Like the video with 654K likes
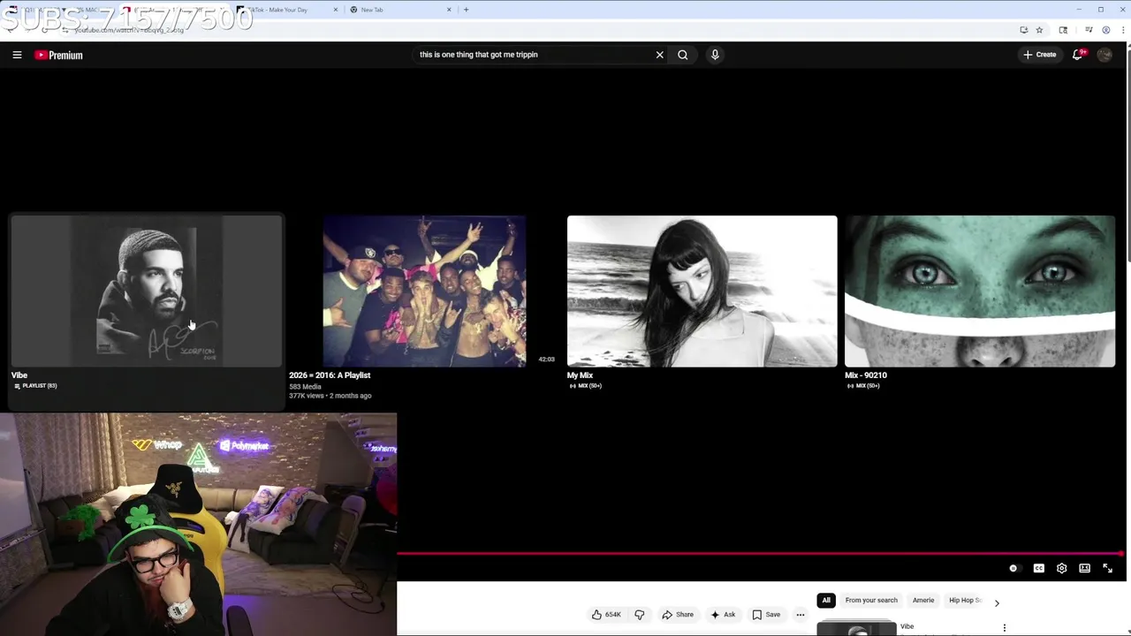 606,615
